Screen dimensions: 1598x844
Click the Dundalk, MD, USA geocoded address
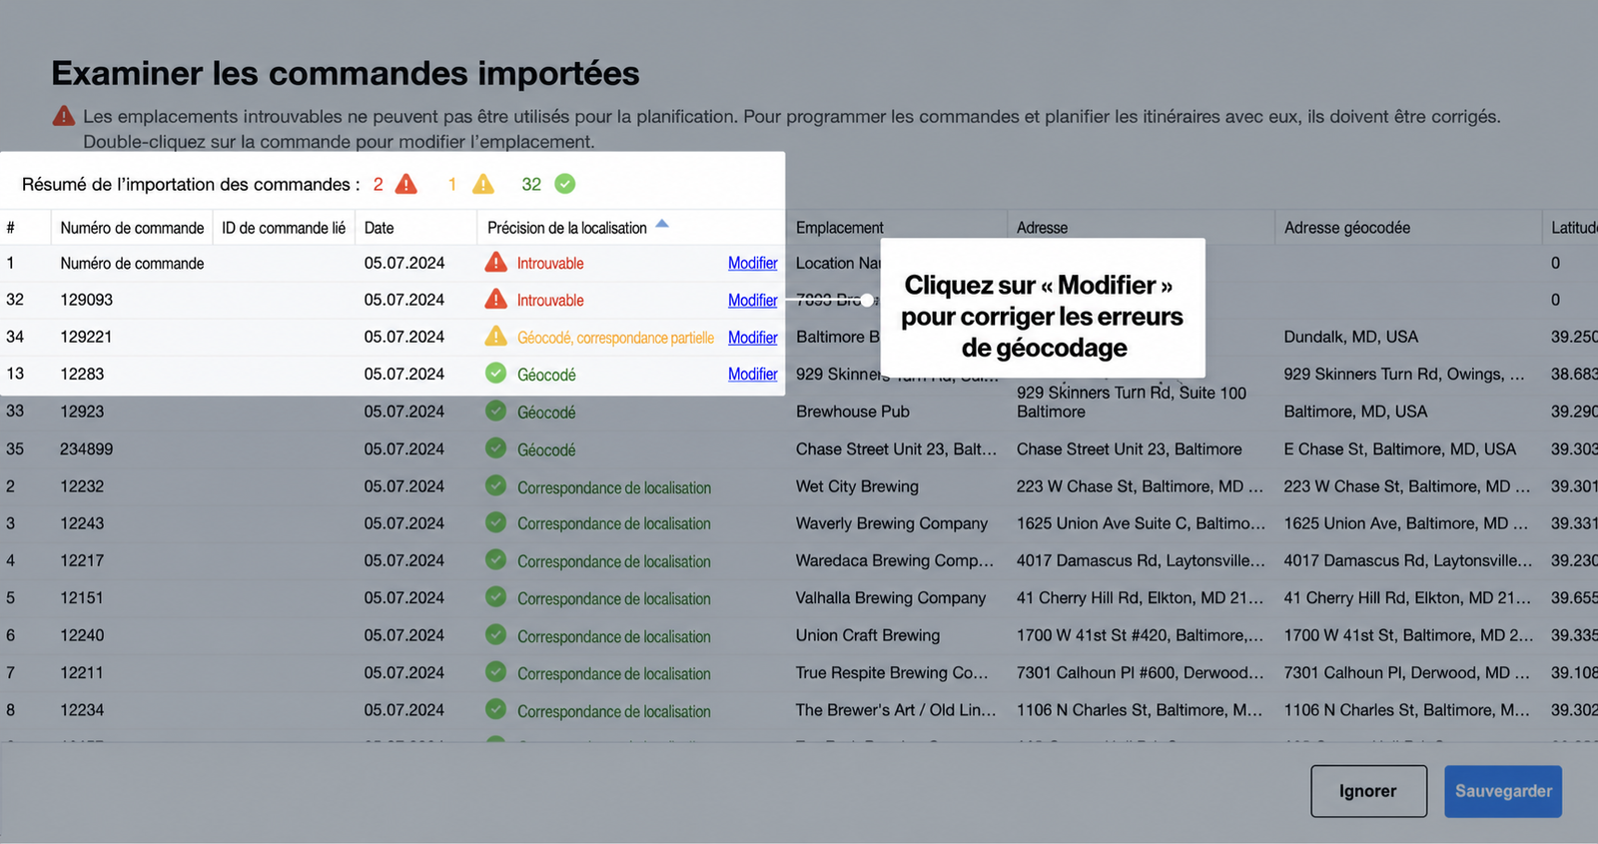point(1351,337)
